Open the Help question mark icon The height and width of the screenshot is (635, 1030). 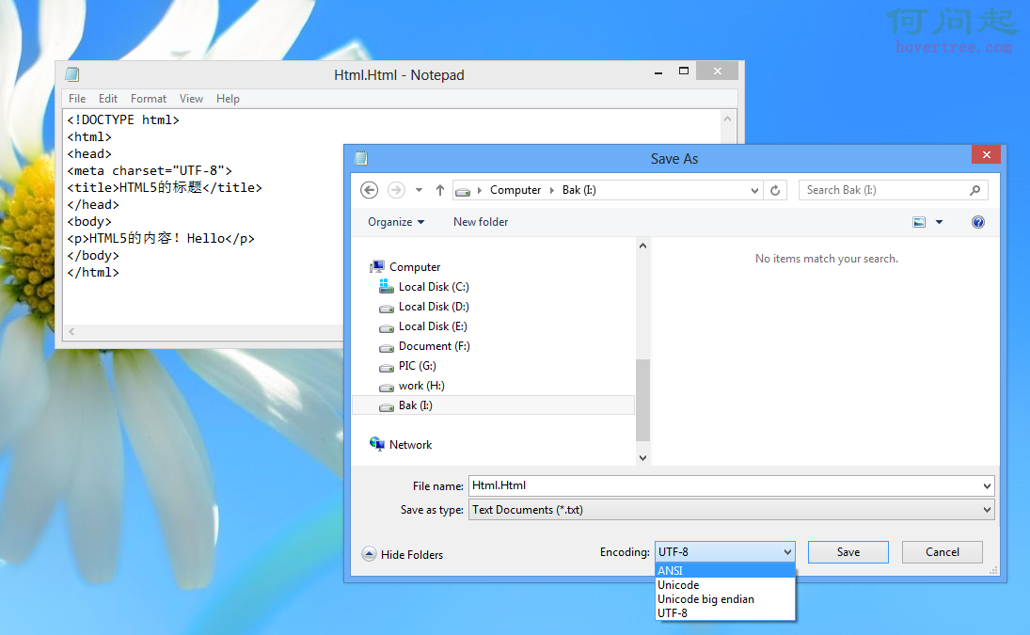[977, 222]
